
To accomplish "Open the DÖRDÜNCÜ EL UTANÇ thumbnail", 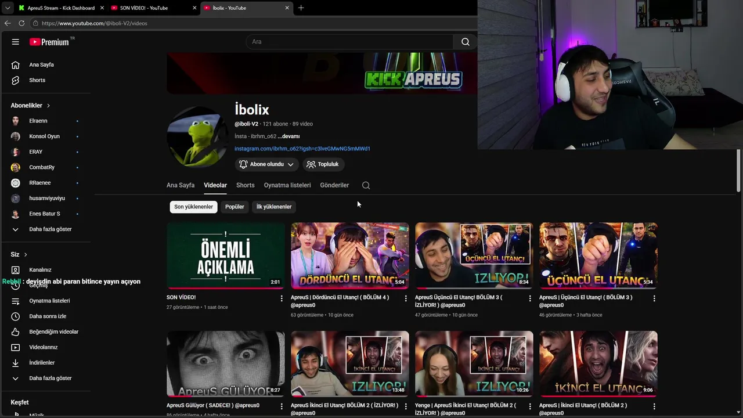I will click(x=350, y=255).
